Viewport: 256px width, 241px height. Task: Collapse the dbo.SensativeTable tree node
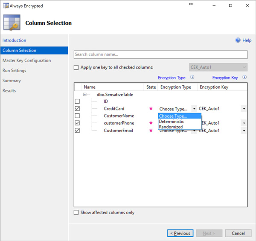point(85,94)
